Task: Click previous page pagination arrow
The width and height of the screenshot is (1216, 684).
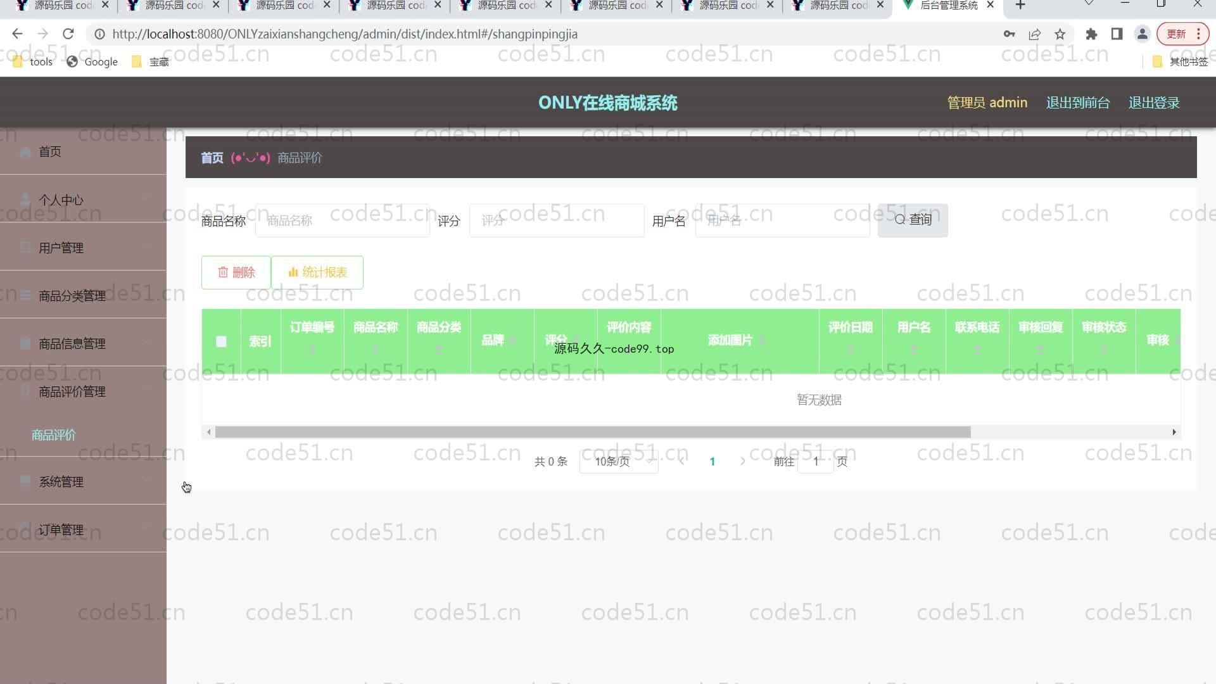Action: [x=681, y=462]
